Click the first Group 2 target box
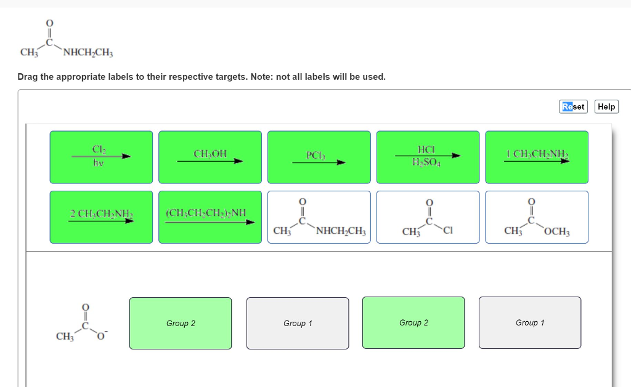631x387 pixels. (180, 322)
